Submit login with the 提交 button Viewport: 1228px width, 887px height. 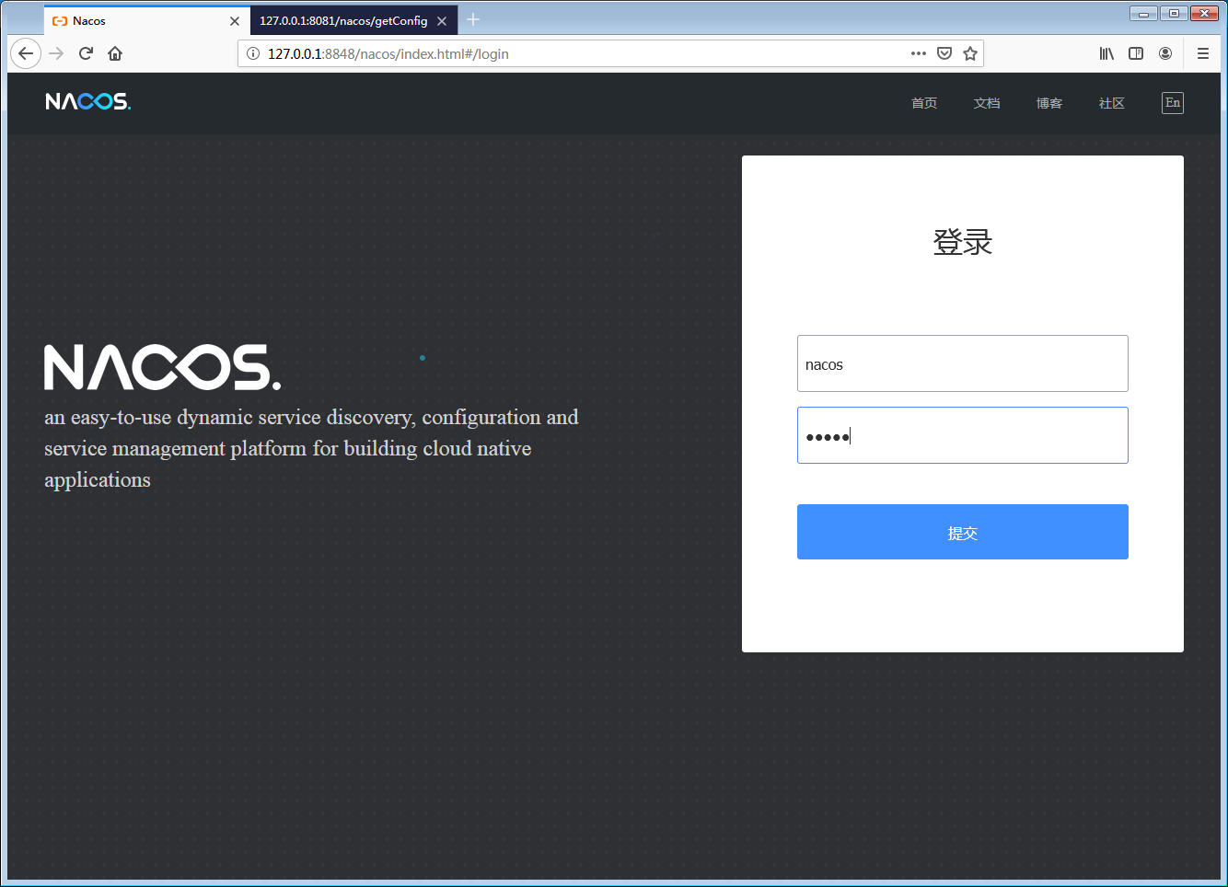tap(963, 532)
